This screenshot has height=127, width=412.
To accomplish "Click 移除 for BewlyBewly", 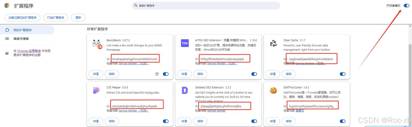I will pos(112,74).
